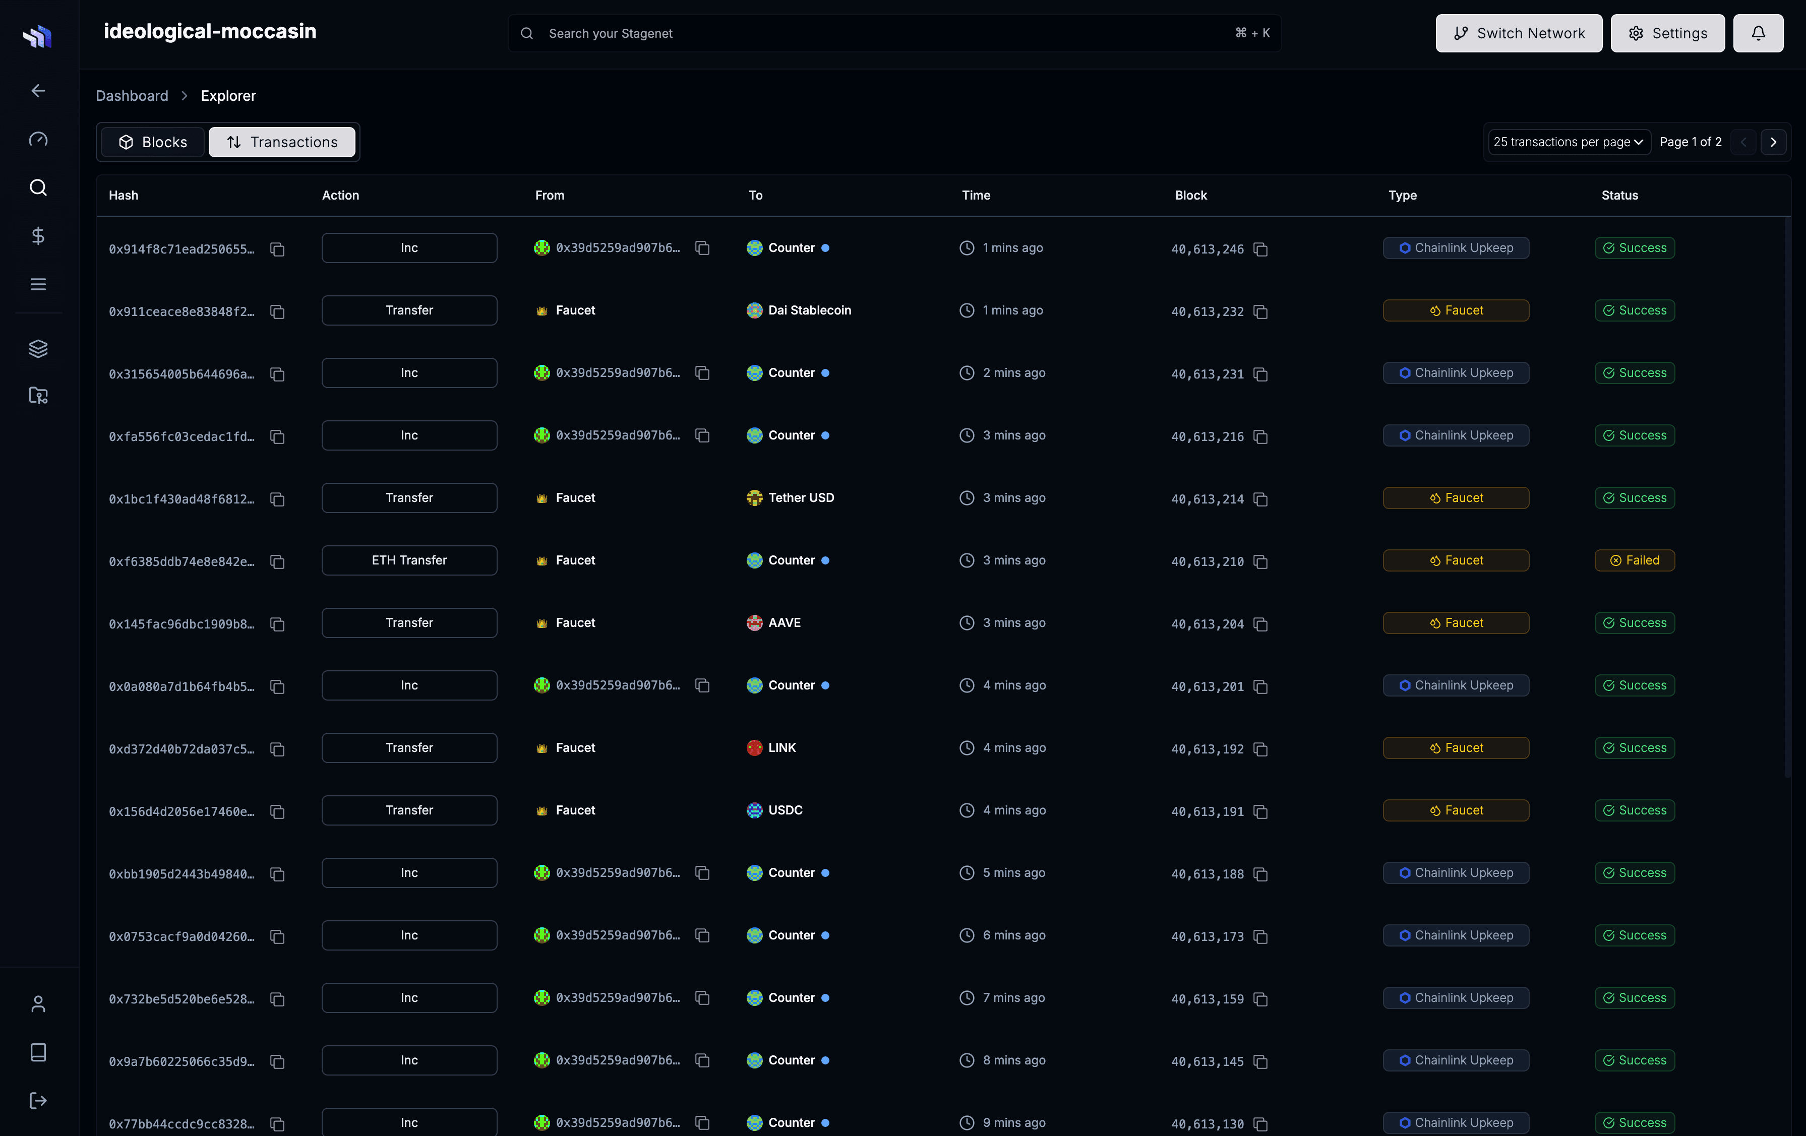Select the search magnifier icon in the sidebar
The width and height of the screenshot is (1806, 1136).
coord(37,187)
